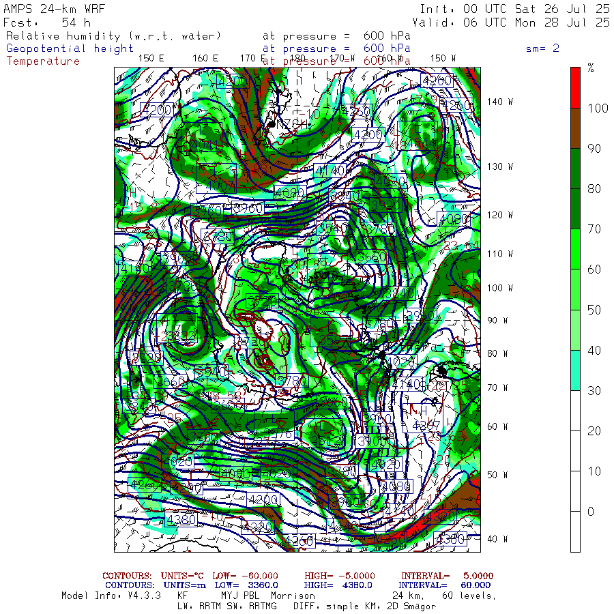Click the '140 W' longitude label on right
The width and height of the screenshot is (614, 614).
click(499, 102)
